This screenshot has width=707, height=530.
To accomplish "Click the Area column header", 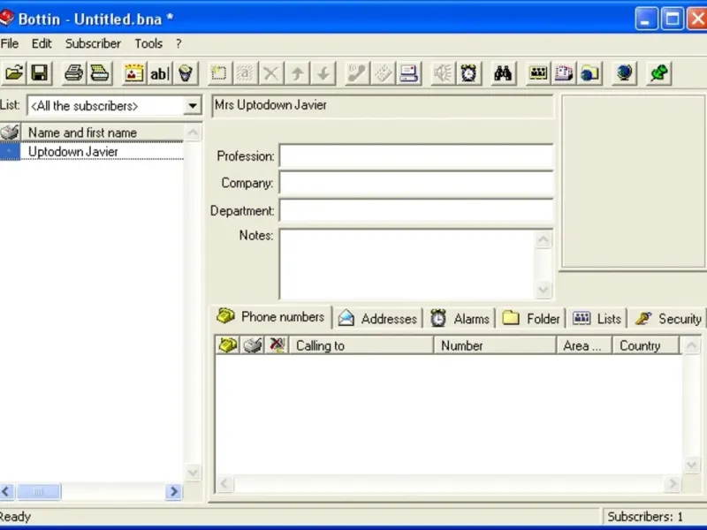I will coord(584,345).
